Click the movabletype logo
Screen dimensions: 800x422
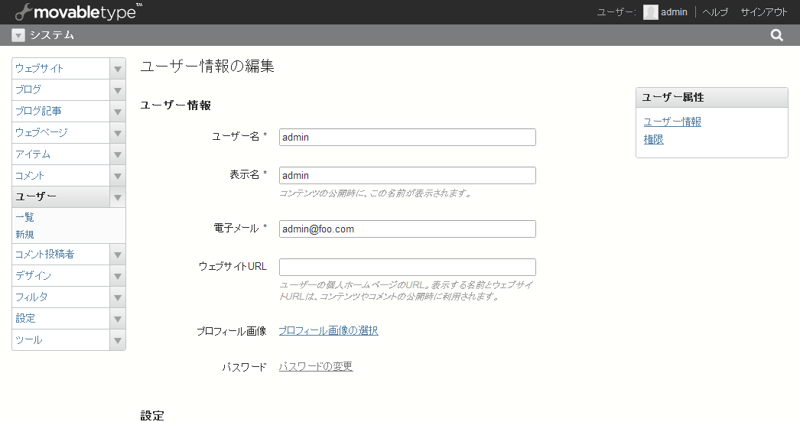78,11
